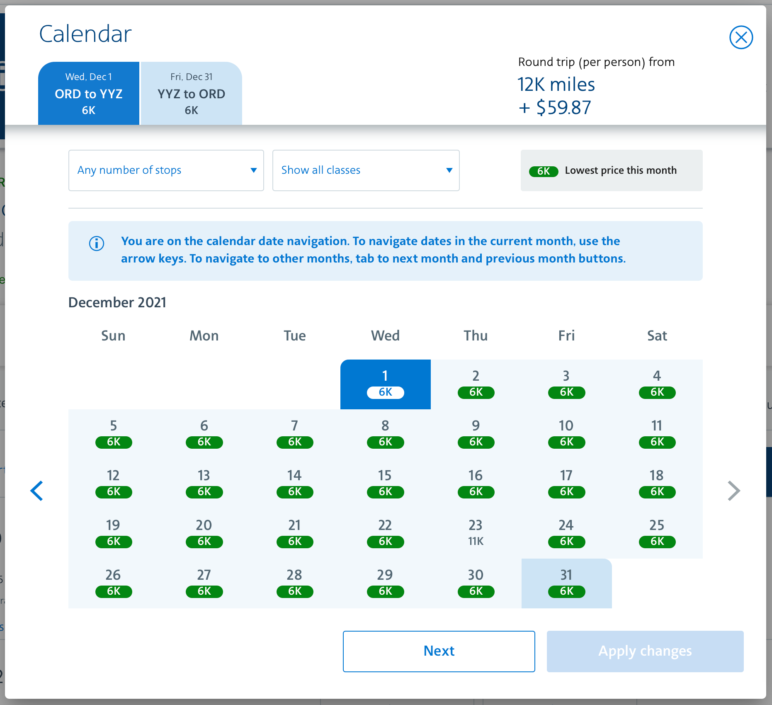Click the info icon in navigation notice
772x705 pixels.
(97, 243)
